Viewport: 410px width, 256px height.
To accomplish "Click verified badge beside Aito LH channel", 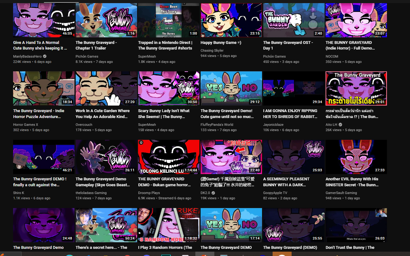I will [340, 125].
